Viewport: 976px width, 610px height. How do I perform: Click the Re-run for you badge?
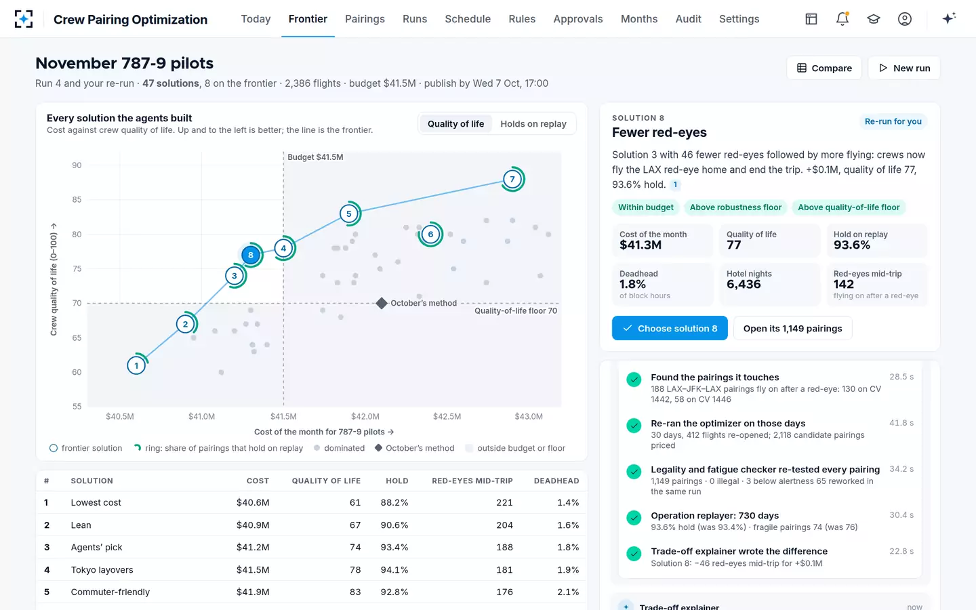[x=893, y=121]
